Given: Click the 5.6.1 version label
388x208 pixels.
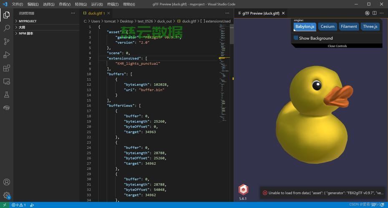Looking at the screenshot, I should pos(243,198).
